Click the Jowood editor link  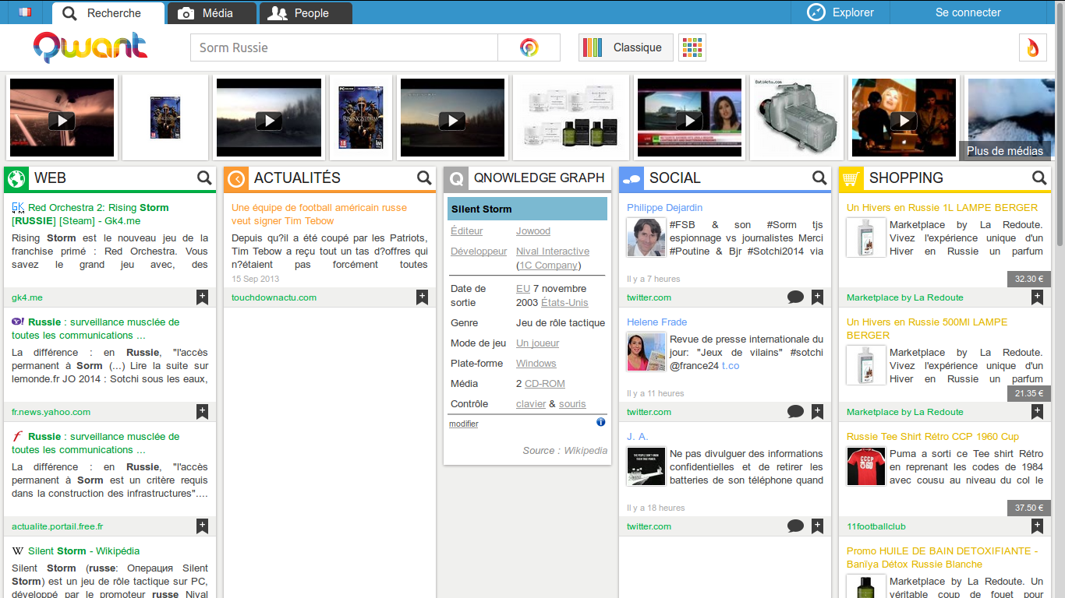533,231
